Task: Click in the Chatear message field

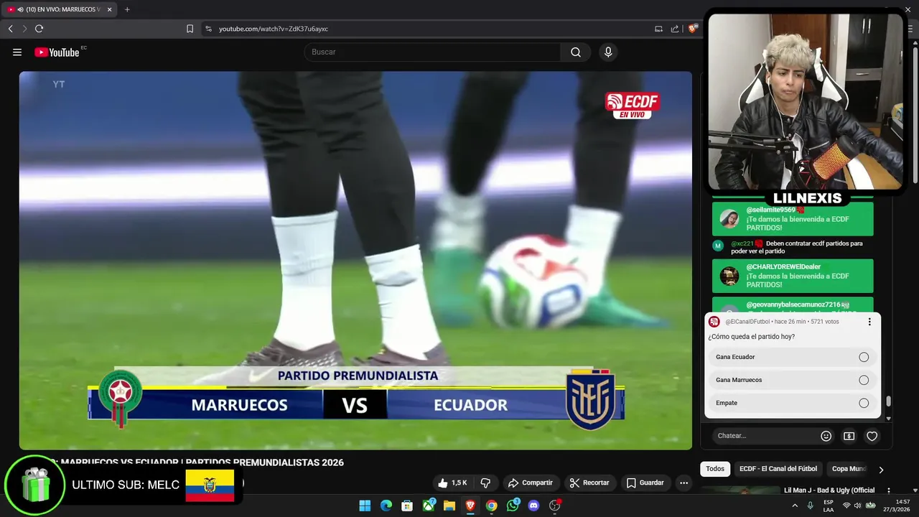Action: [765, 436]
